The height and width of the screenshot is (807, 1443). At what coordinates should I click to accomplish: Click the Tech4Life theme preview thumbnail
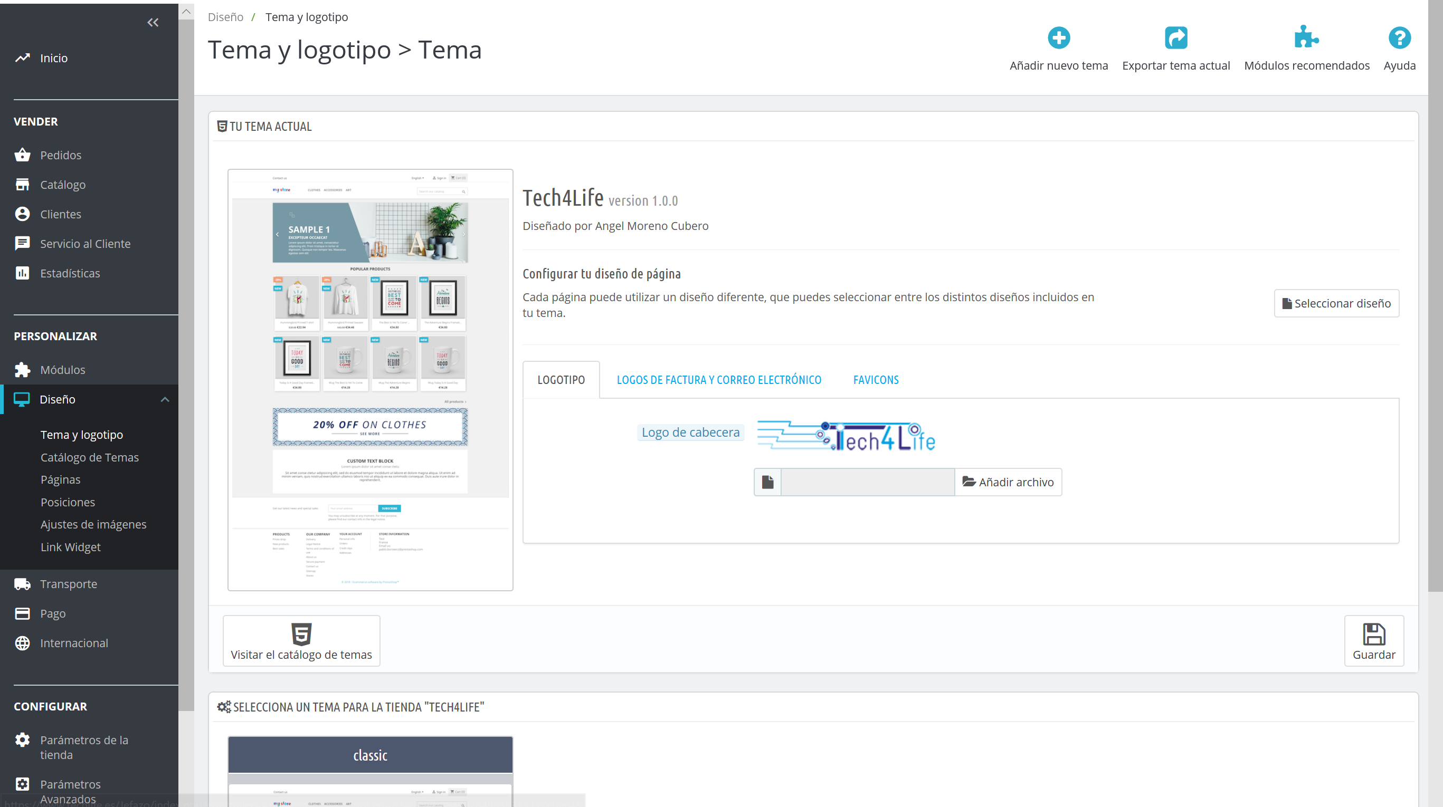point(369,379)
